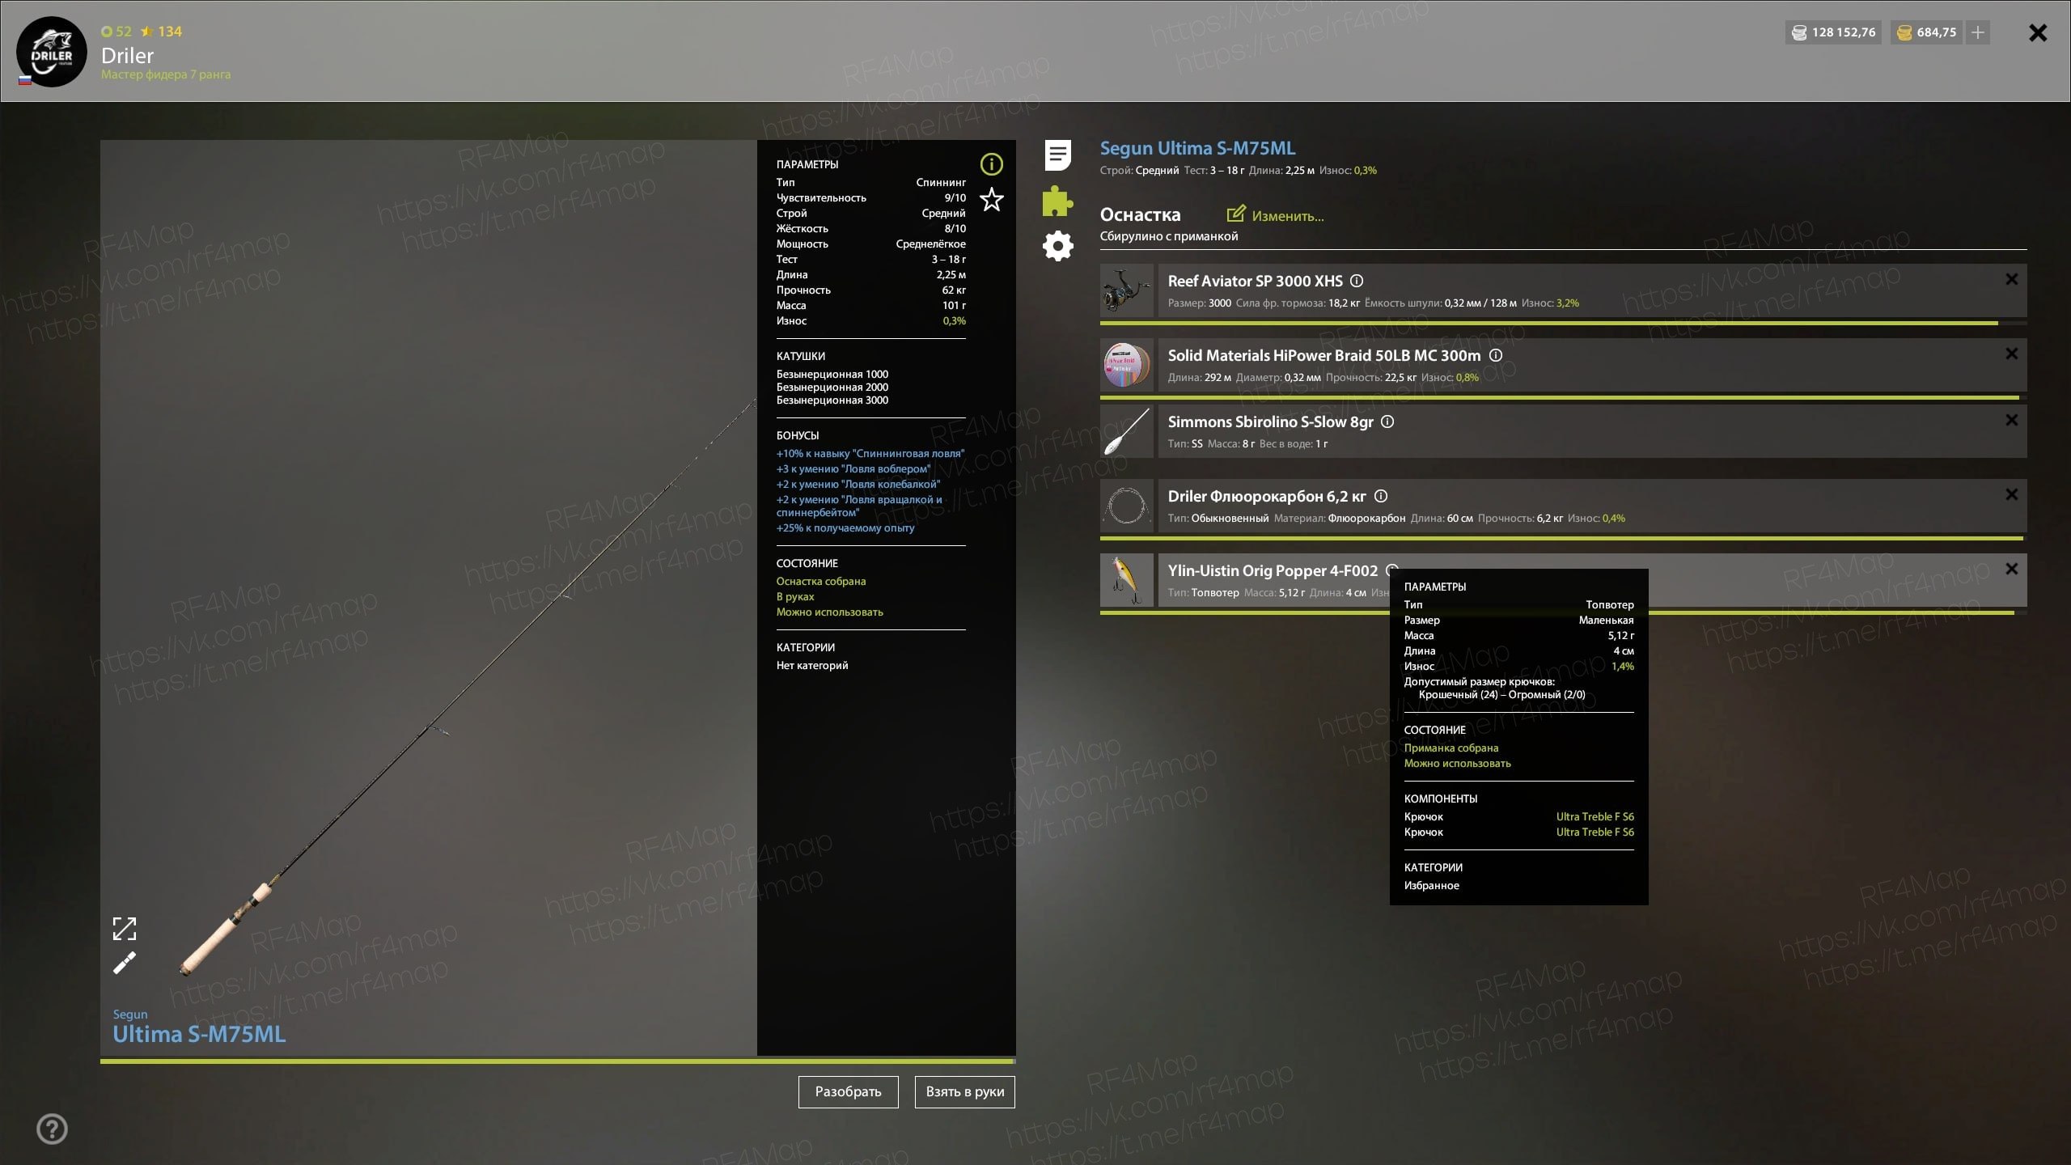
Task: Select the popper lure thumbnail
Action: [x=1126, y=580]
